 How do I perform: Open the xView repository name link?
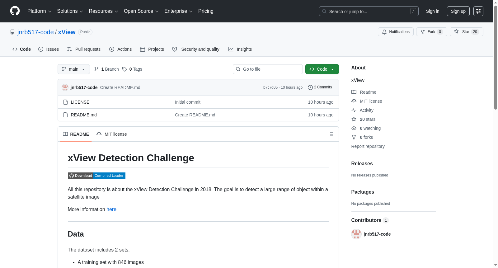(67, 32)
